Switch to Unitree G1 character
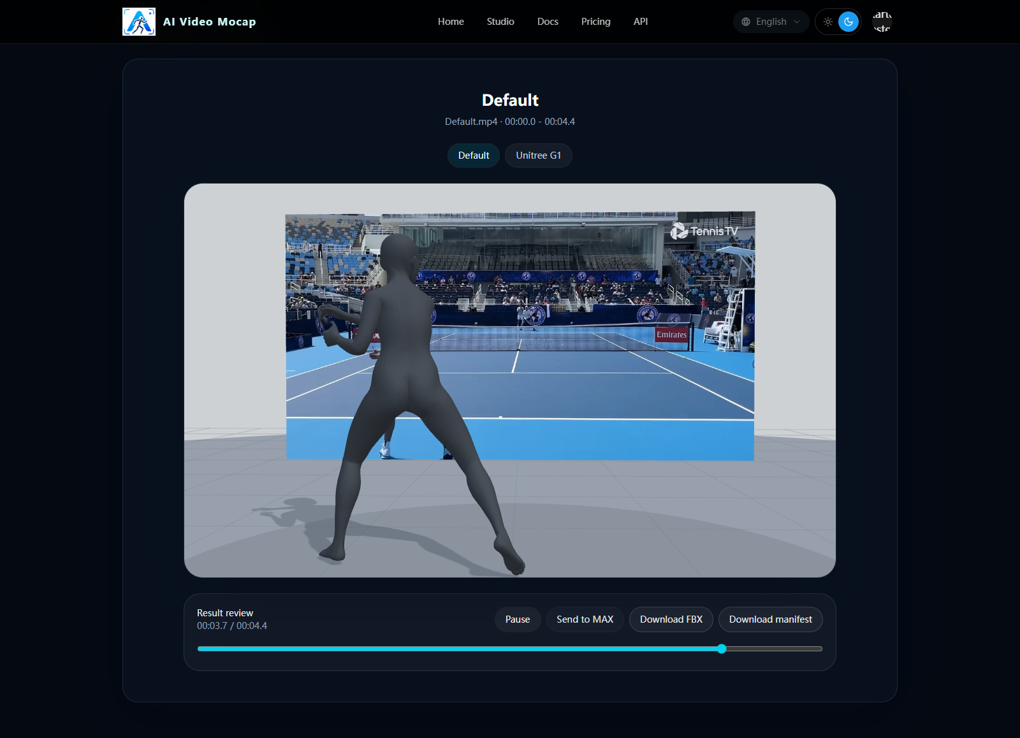The height and width of the screenshot is (738, 1020). pos(539,156)
